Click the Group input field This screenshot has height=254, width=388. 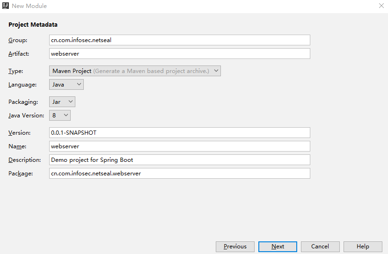(x=179, y=40)
